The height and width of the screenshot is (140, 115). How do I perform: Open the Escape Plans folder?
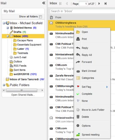[25, 40]
